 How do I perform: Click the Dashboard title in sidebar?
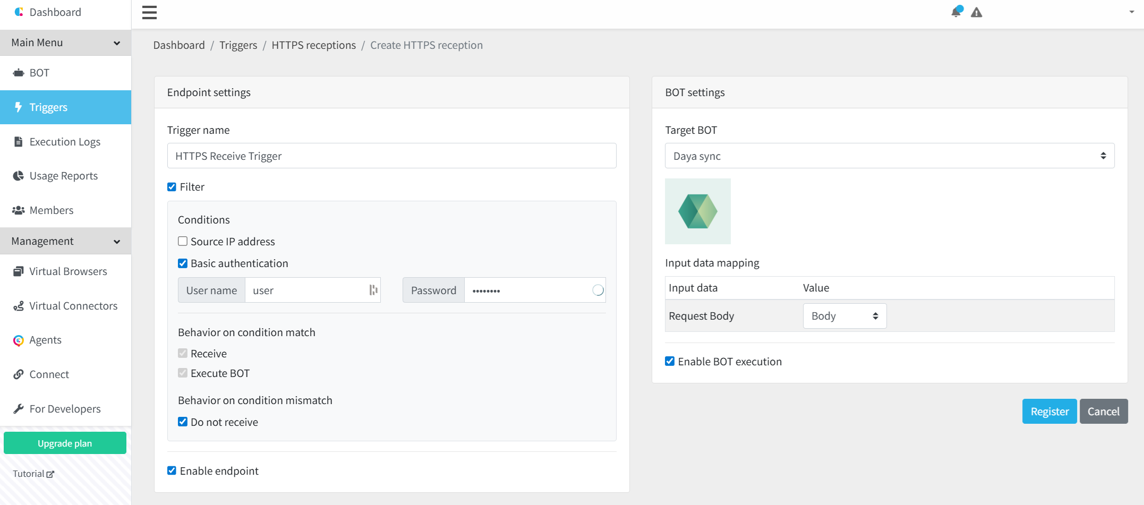click(x=55, y=12)
